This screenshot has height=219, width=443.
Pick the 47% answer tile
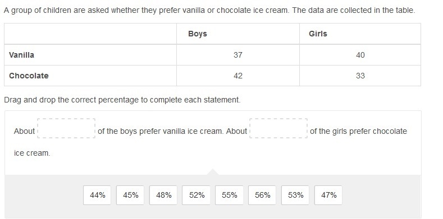(x=328, y=195)
